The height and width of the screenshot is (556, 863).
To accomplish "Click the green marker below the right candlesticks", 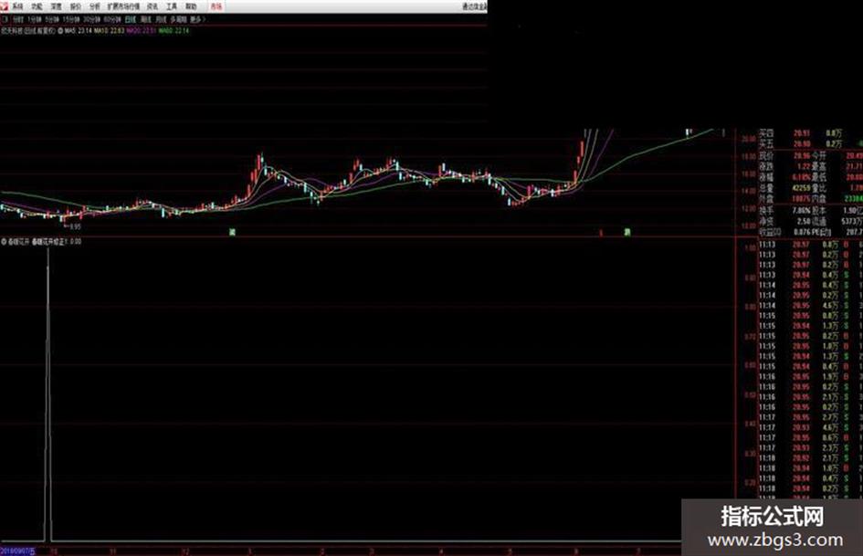I will point(626,232).
